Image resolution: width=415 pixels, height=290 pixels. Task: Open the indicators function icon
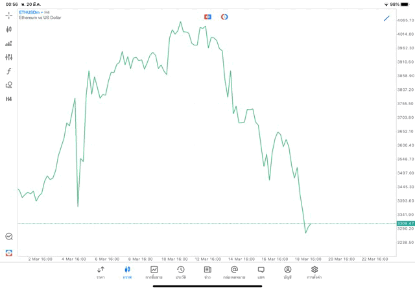[9, 71]
